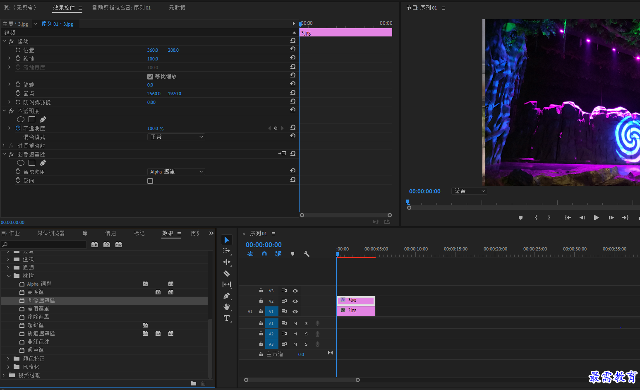
Task: Switch to 元数据 metadata tab
Action: (x=177, y=8)
